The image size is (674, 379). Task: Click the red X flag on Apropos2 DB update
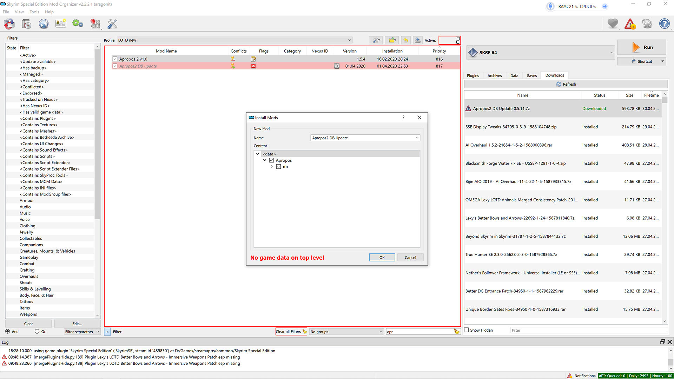[253, 66]
